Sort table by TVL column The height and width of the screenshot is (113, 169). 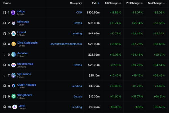[95, 3]
